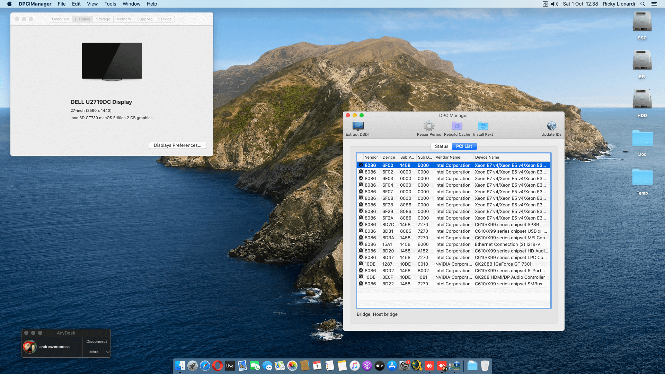
Task: Click the Rebuild Cache toolbar icon
Action: [457, 127]
